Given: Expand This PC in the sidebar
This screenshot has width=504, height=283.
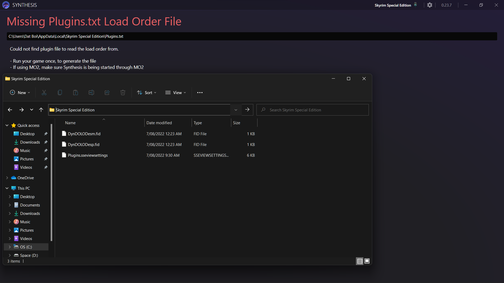Looking at the screenshot, I should pyautogui.click(x=7, y=188).
